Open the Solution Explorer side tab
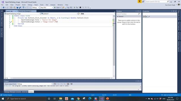This screenshot has height=101, width=181. pos(179,47)
